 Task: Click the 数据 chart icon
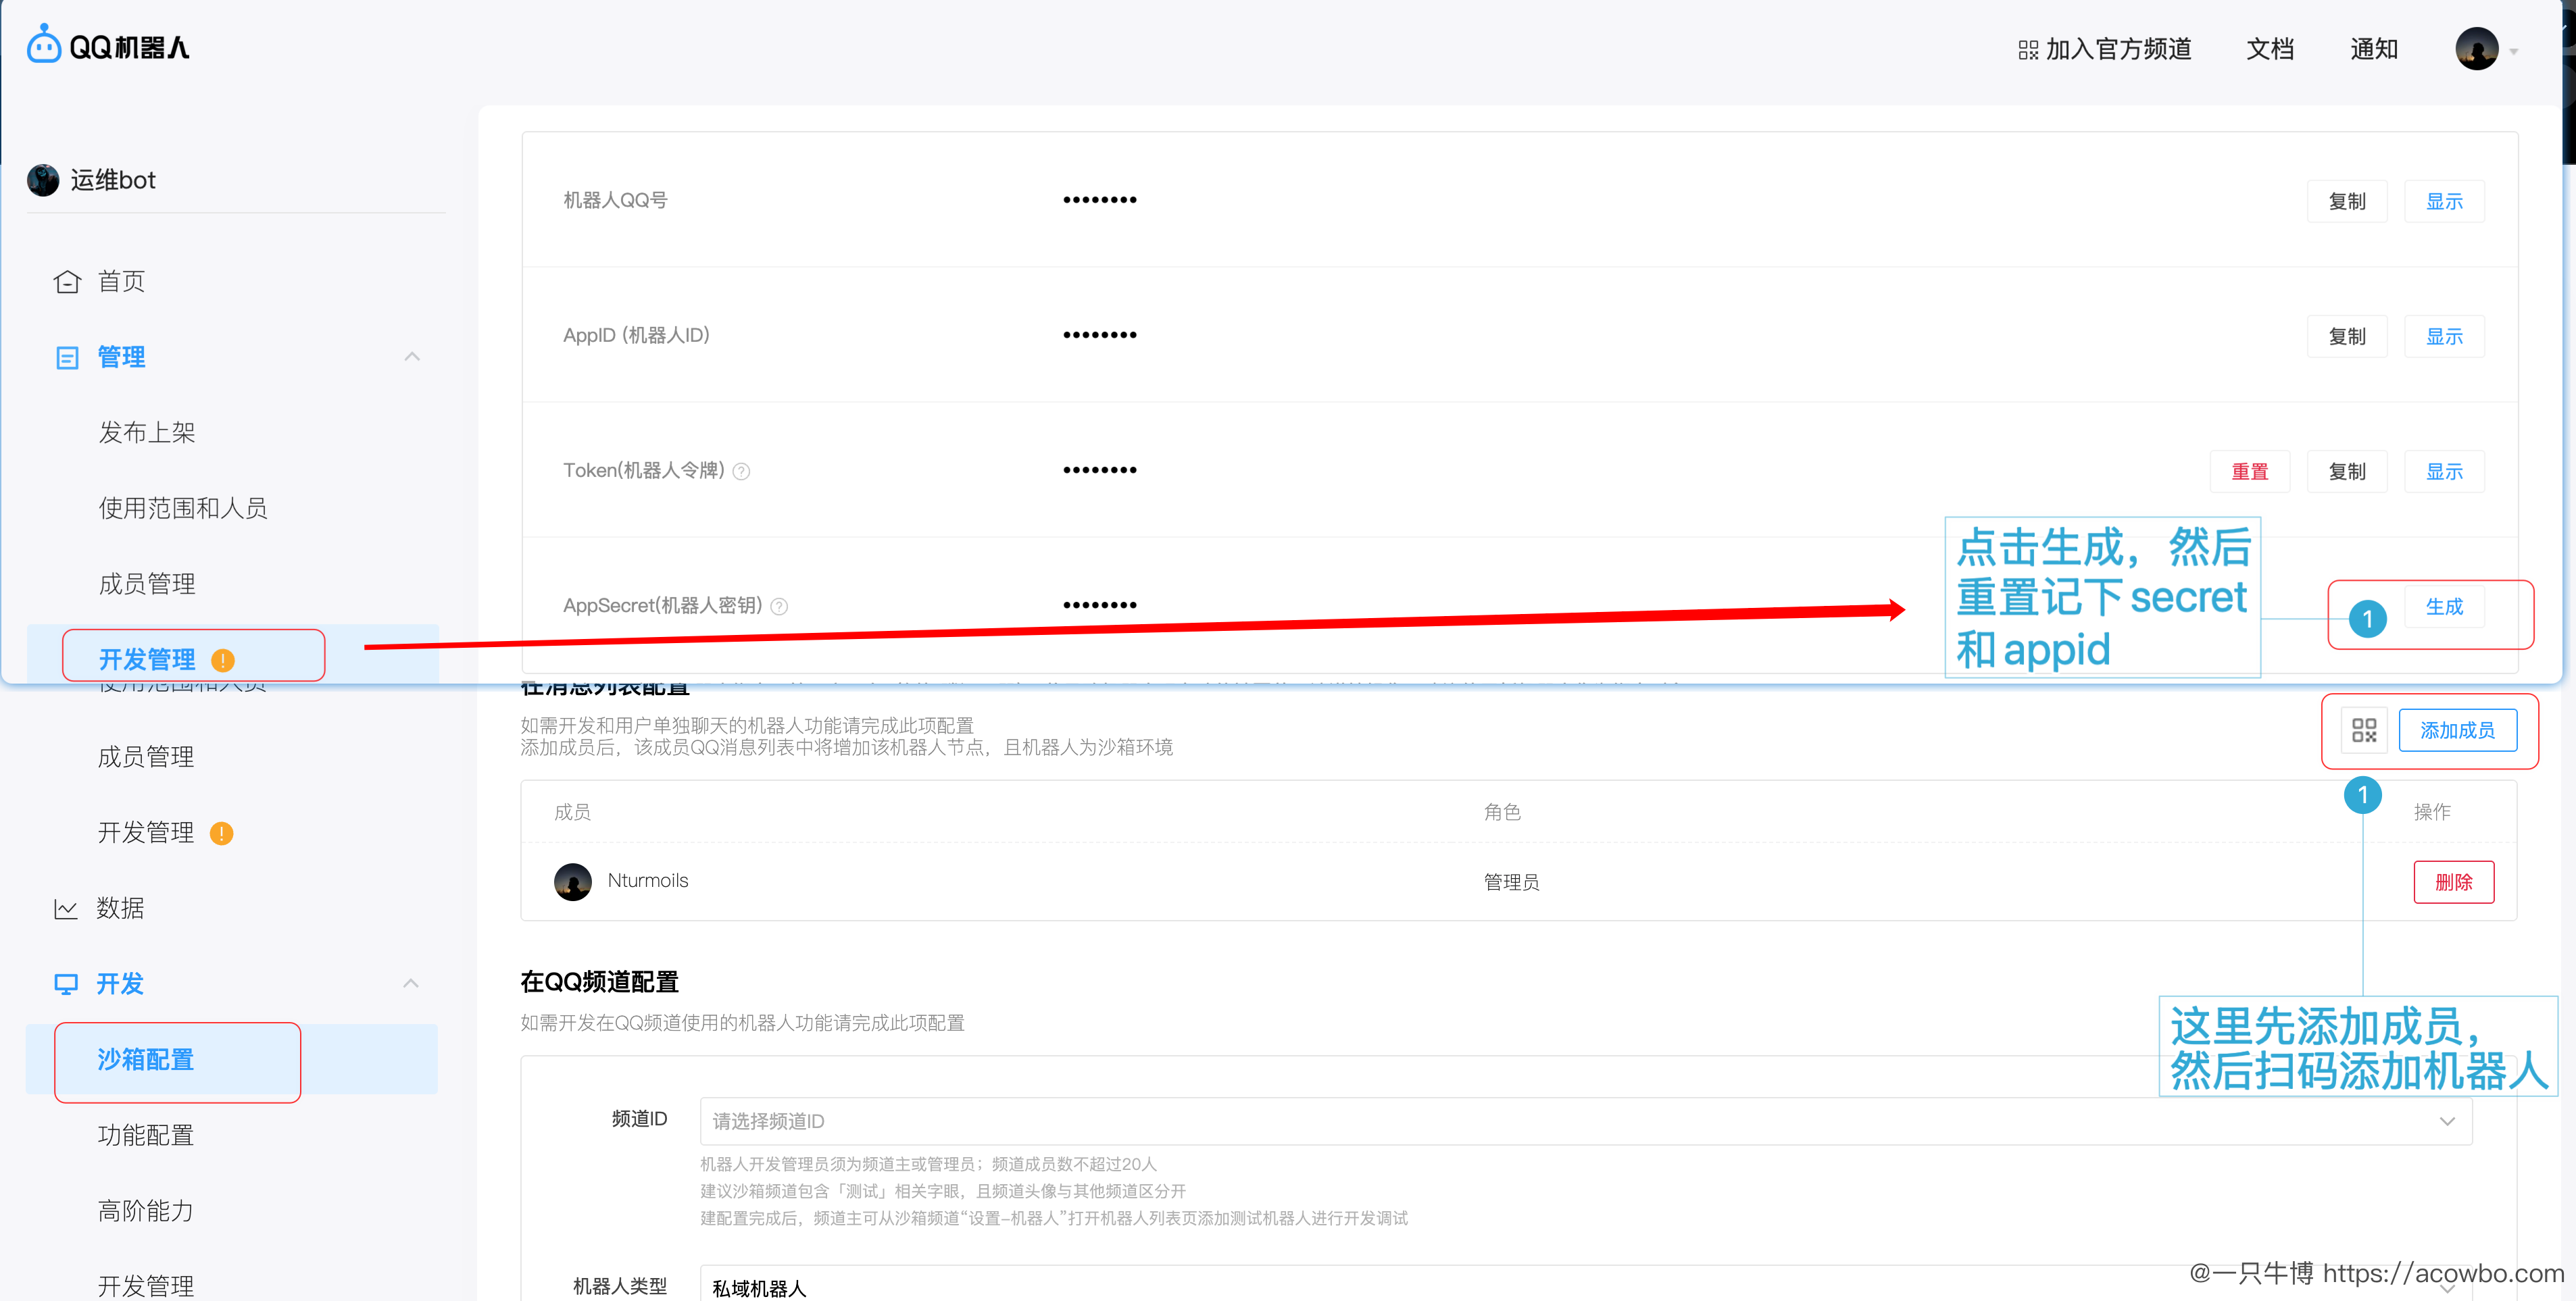66,909
